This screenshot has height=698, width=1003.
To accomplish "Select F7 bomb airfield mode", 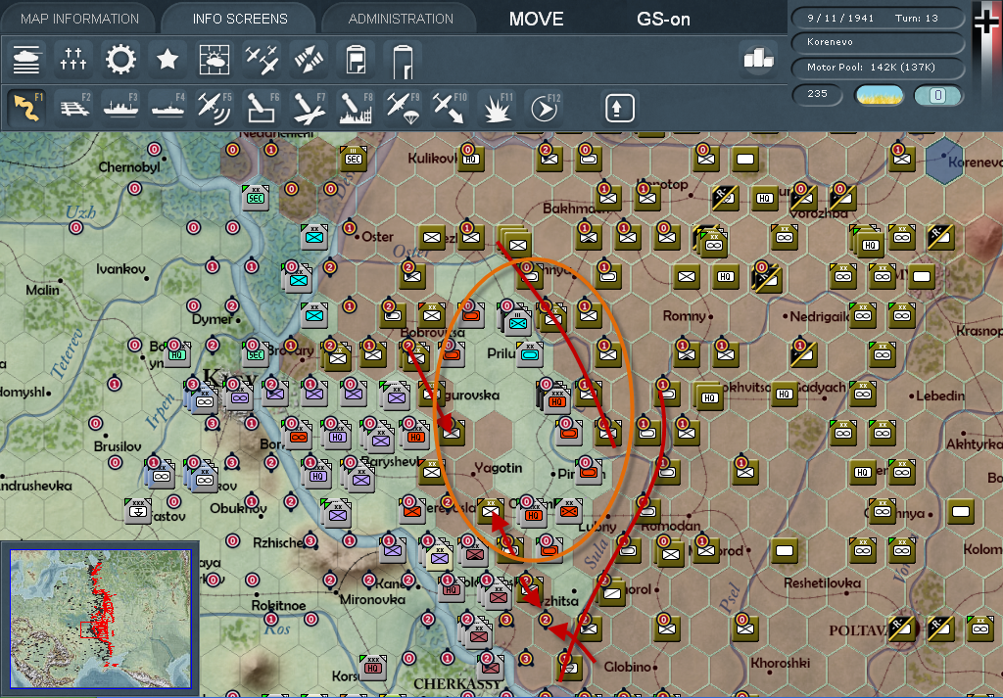I will 309,107.
